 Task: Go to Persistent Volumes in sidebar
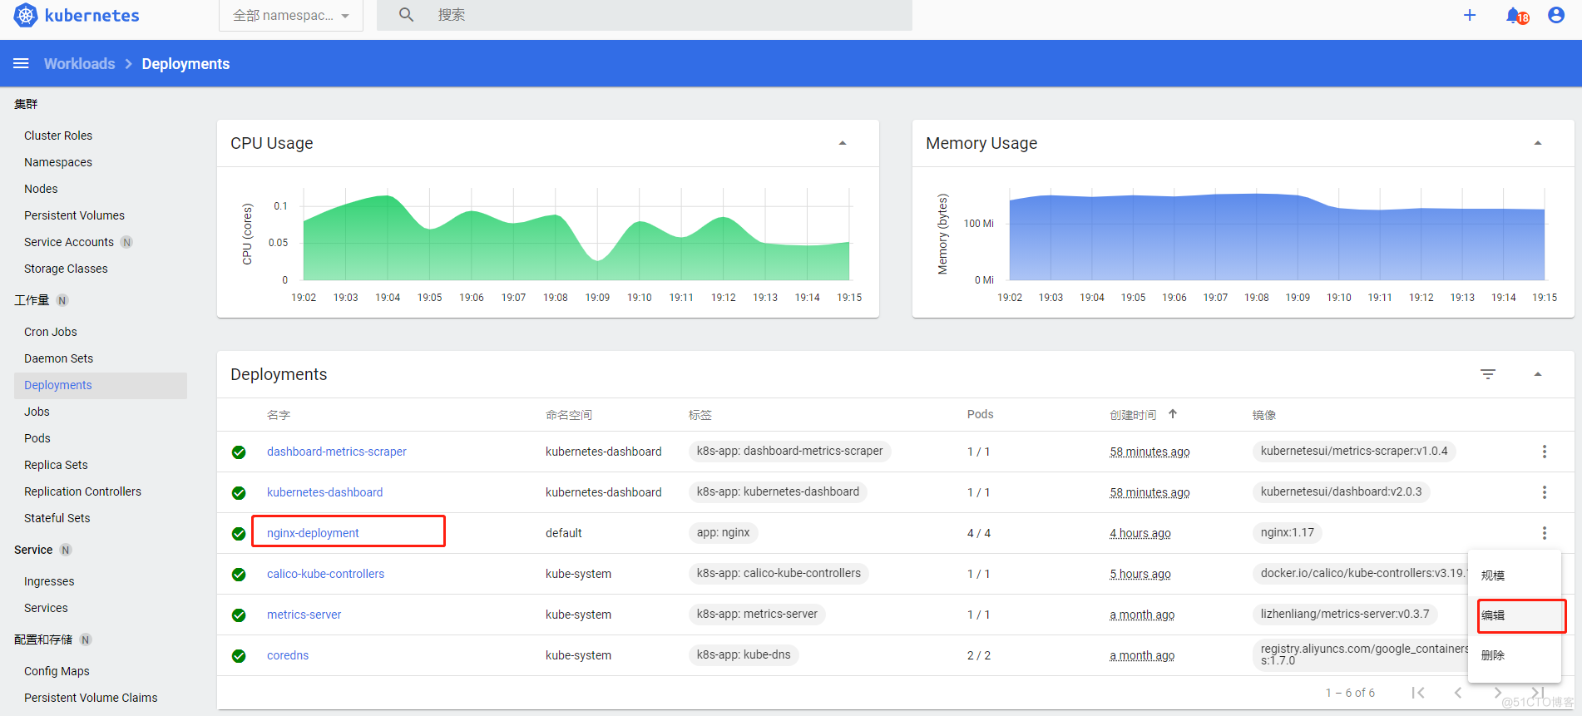(74, 215)
